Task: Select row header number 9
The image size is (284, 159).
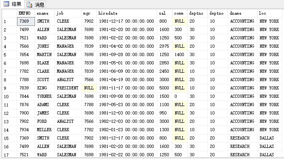Action: pyautogui.click(x=10, y=88)
